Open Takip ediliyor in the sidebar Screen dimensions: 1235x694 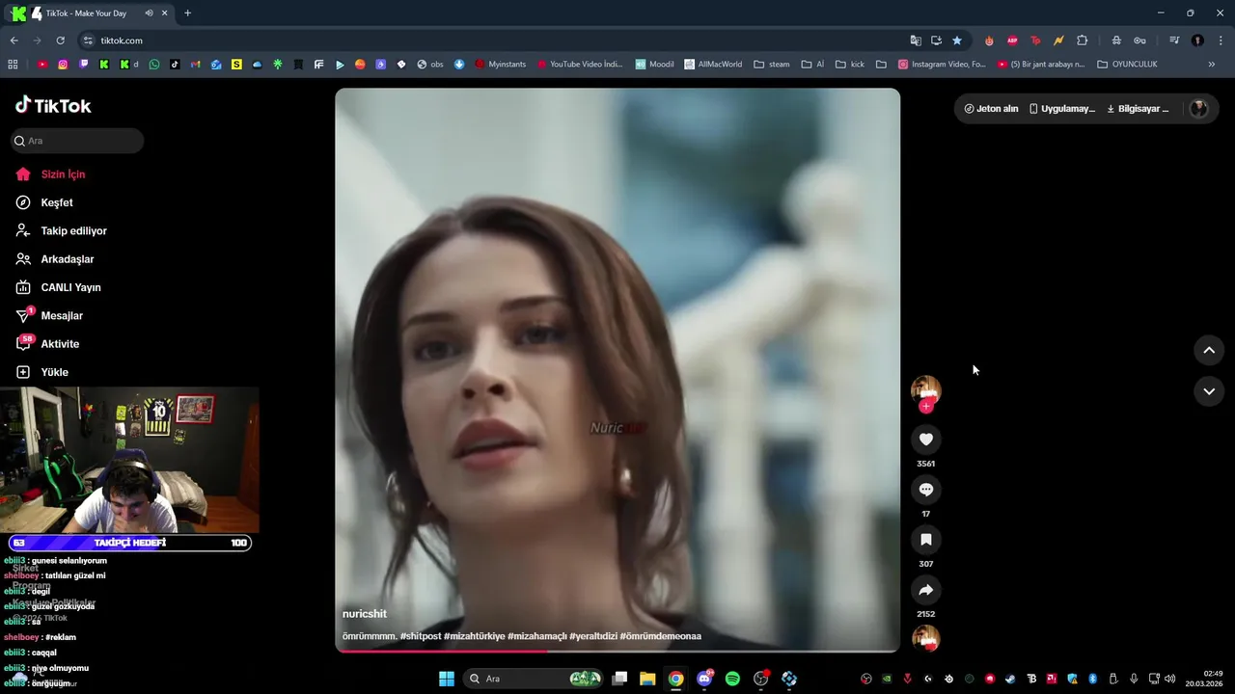pos(72,230)
